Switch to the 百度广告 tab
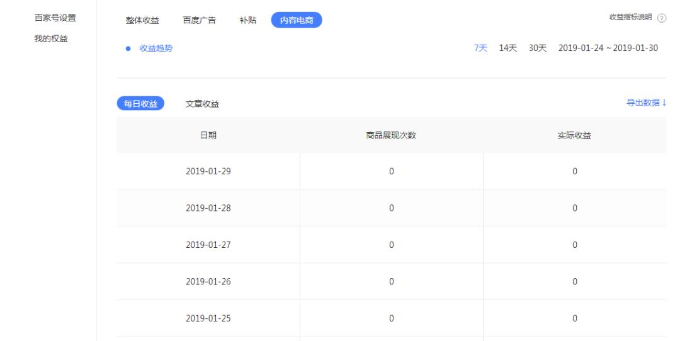Screen dimensions: 680x341 click(199, 20)
